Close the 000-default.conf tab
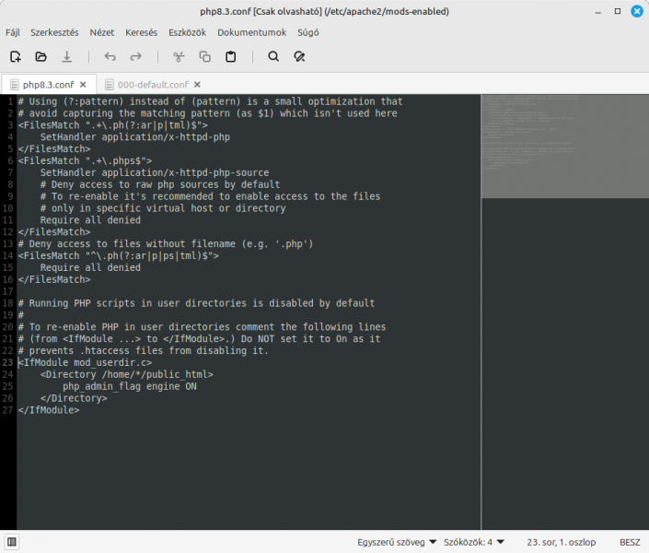Screen dimensions: 649x553 point(197,85)
